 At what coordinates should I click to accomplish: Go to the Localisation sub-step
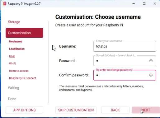(x=17, y=49)
